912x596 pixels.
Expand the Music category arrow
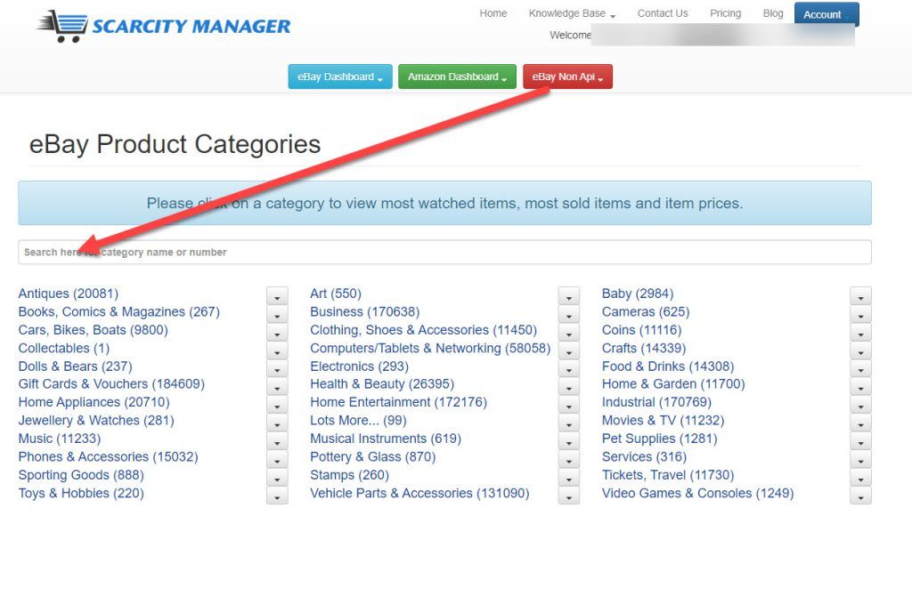click(277, 442)
